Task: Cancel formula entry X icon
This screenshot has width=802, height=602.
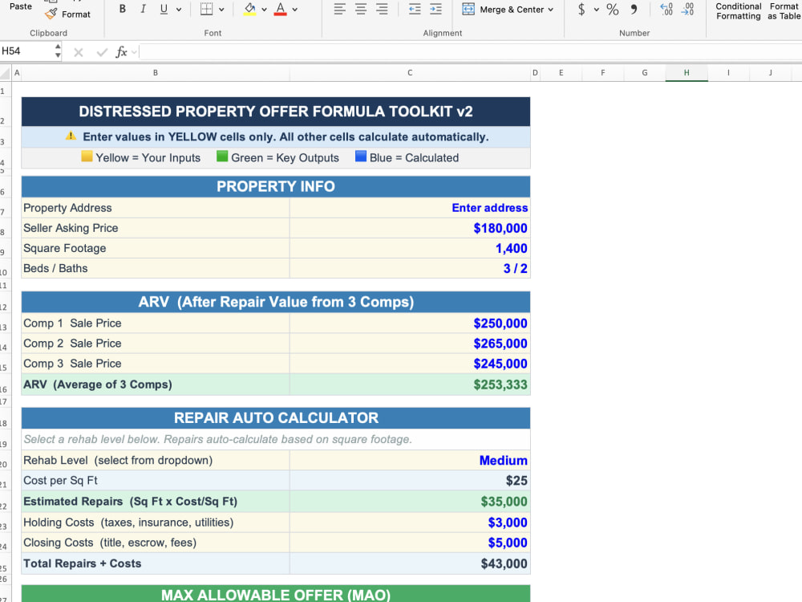Action: coord(79,51)
